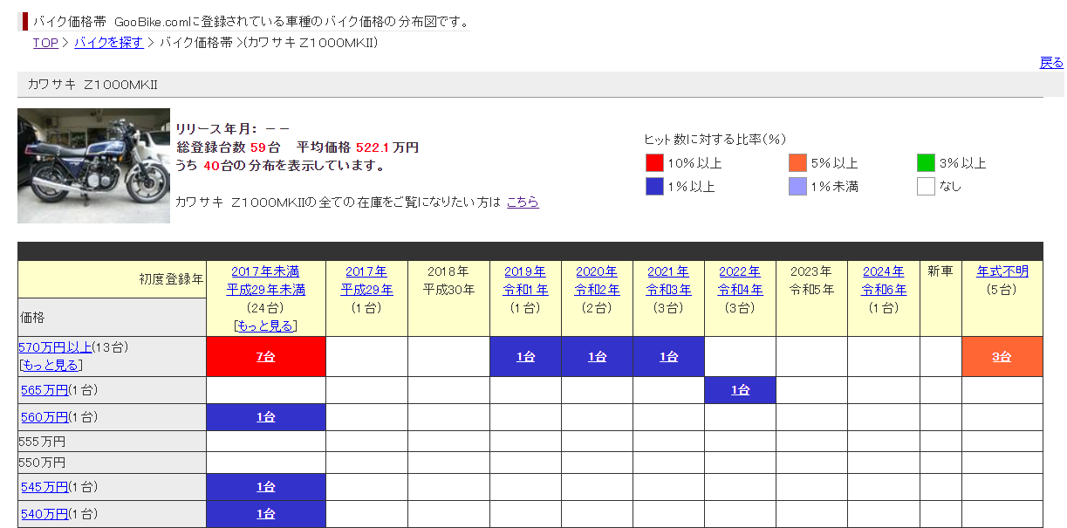This screenshot has width=1067, height=528.
Task: Open the 2019年 令和1年 column link
Action: click(x=525, y=280)
